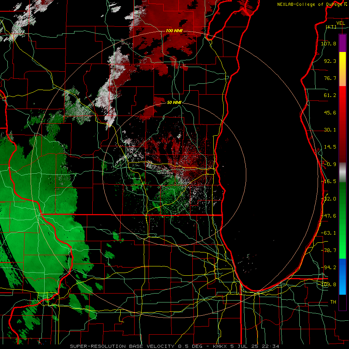Click the 100 NMI range ring label
The width and height of the screenshot is (349, 349).
[x=174, y=31]
